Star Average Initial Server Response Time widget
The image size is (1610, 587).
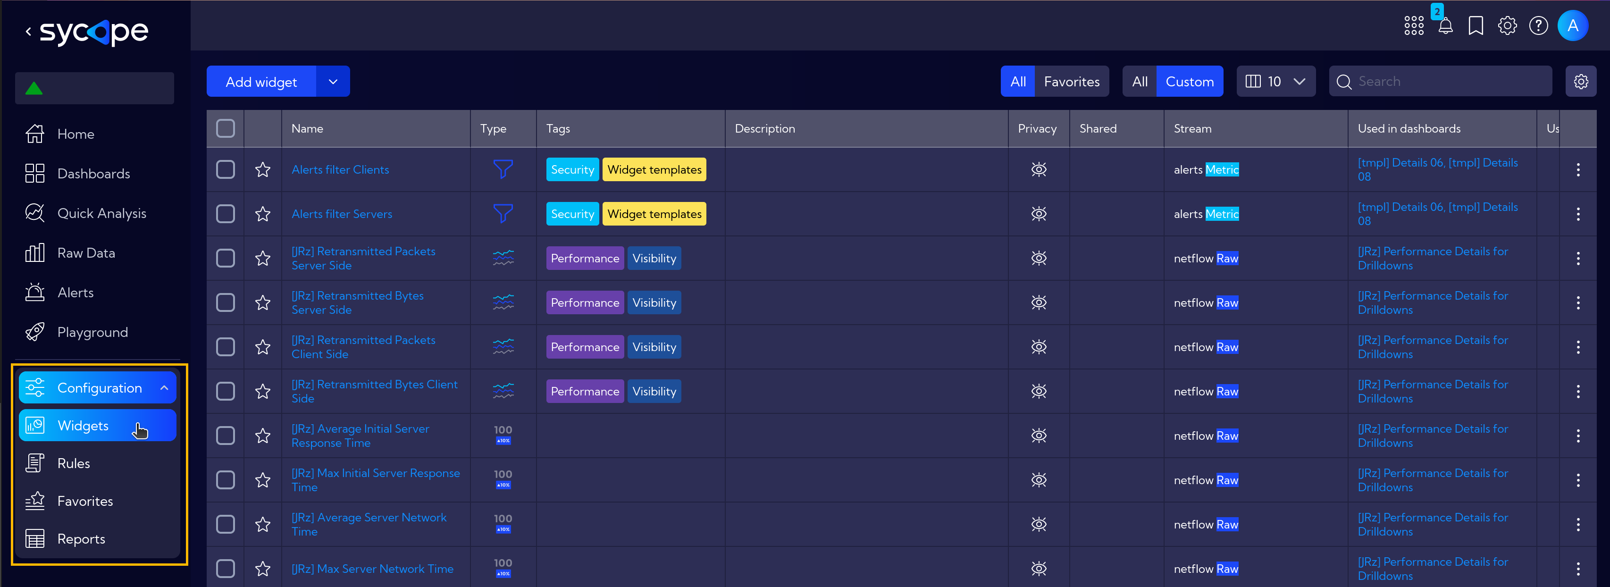coord(262,436)
